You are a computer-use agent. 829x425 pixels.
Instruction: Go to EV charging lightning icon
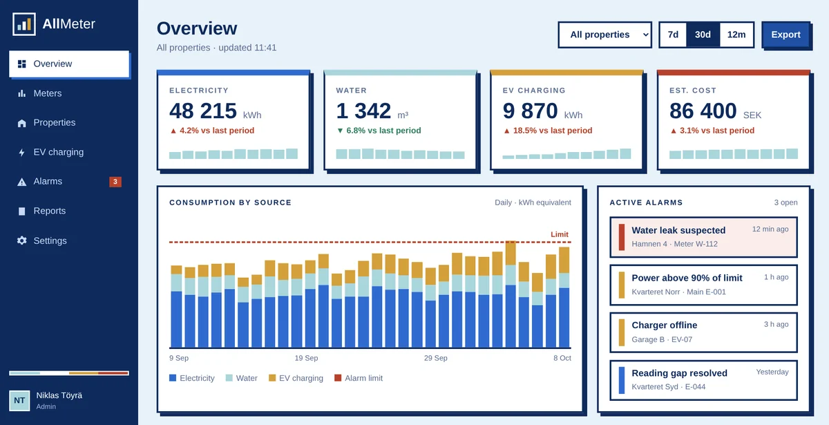(21, 152)
